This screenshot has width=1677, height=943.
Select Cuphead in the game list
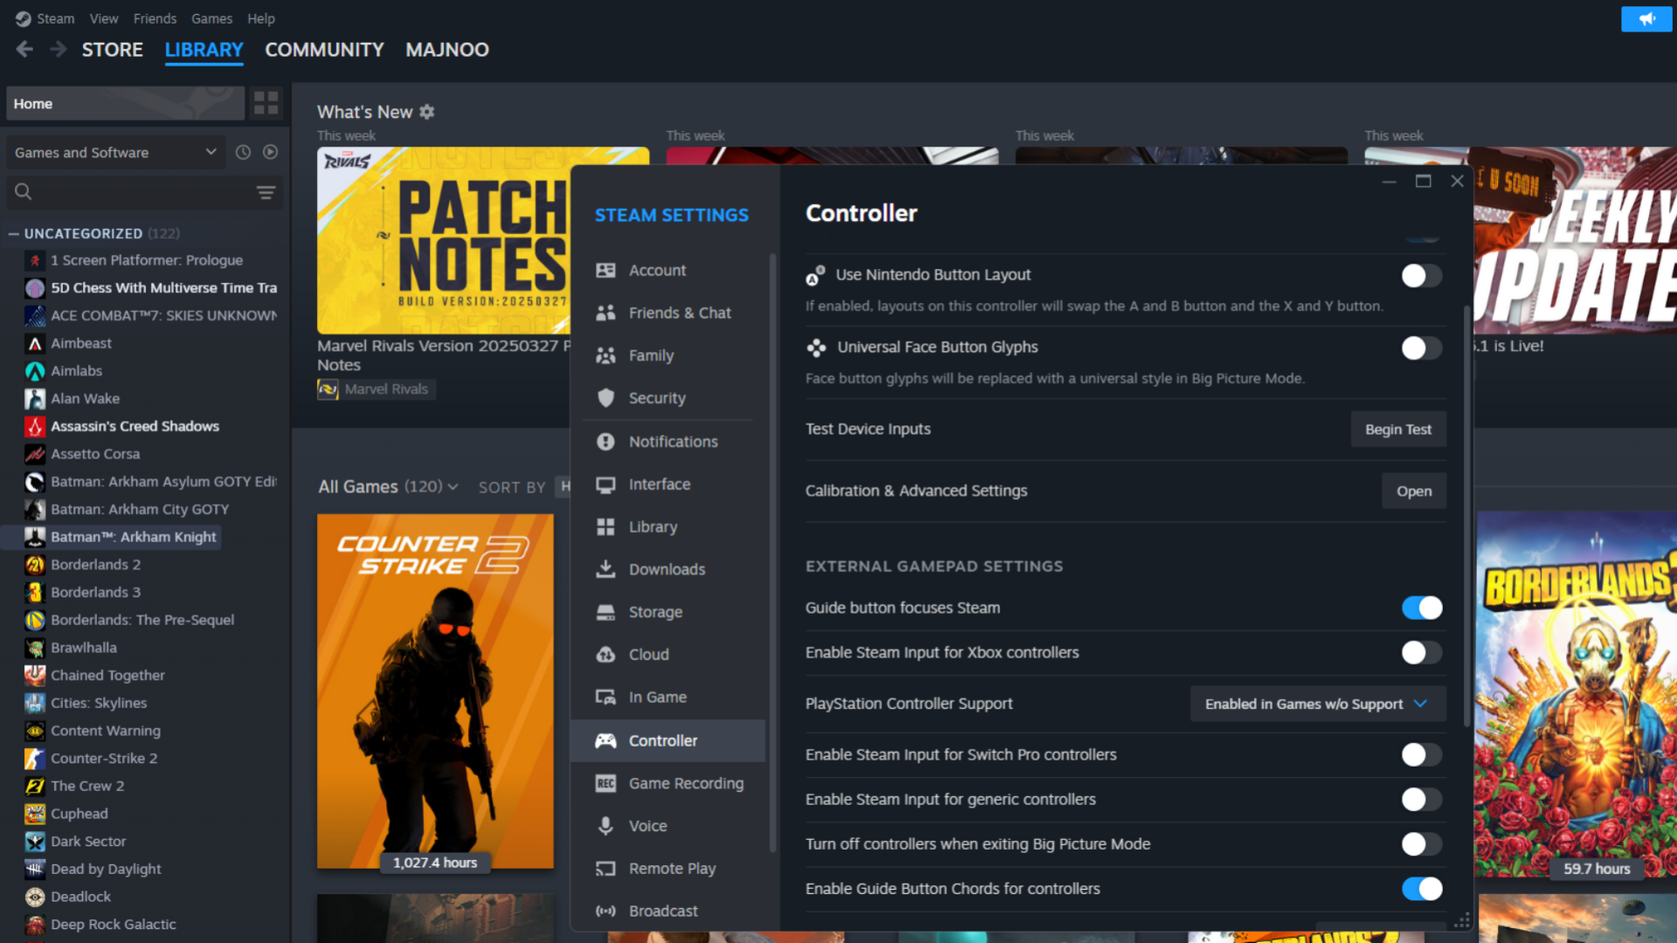pyautogui.click(x=79, y=814)
